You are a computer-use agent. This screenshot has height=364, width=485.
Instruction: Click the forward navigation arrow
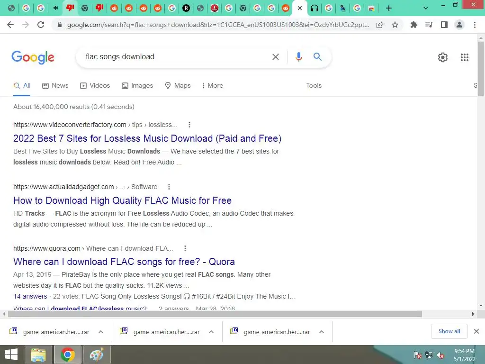(26, 25)
